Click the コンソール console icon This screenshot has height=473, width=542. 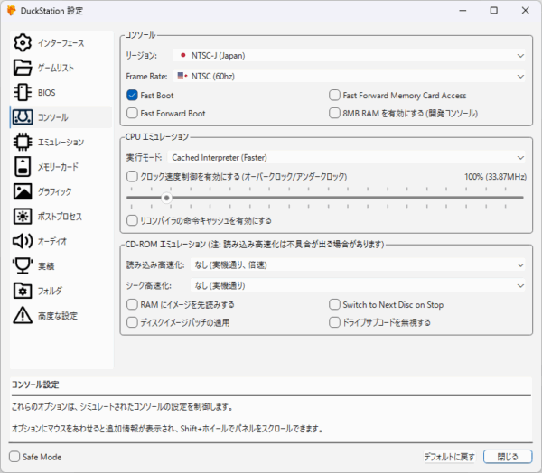[23, 117]
